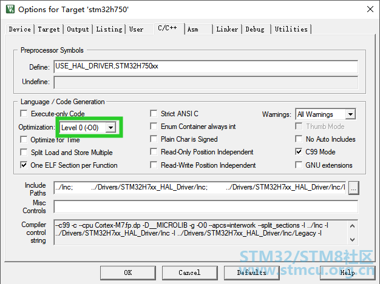Confirm settings with the OK button

click(x=128, y=272)
